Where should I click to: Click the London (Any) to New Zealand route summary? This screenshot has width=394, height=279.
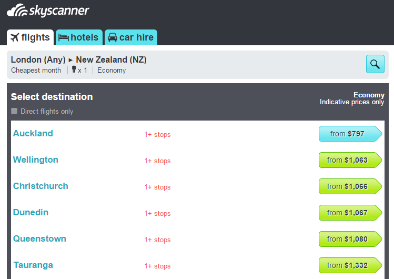click(x=79, y=60)
